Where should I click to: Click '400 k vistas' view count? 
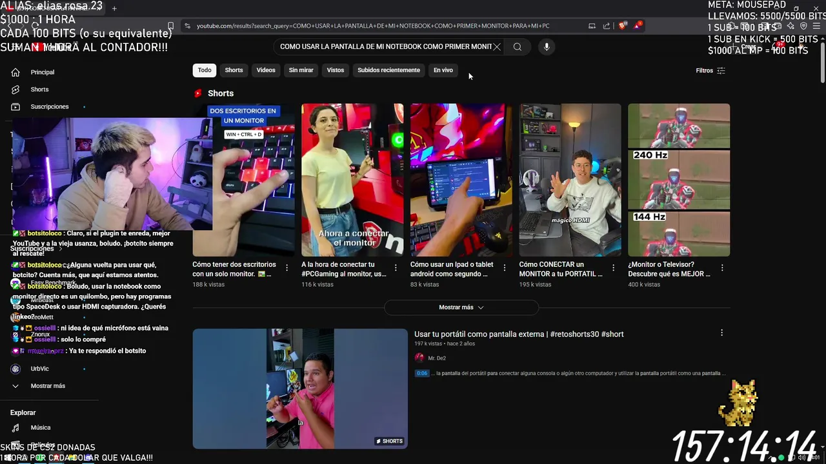[645, 284]
